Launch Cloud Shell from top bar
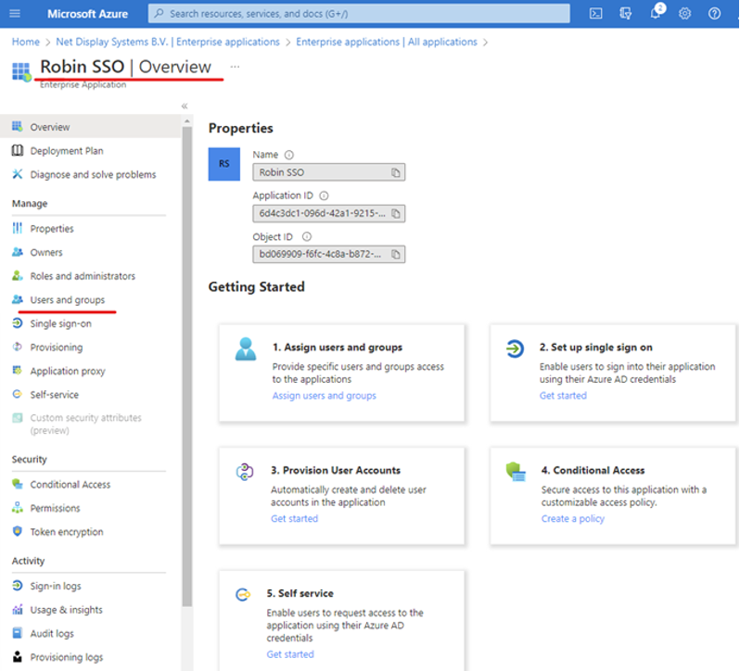This screenshot has width=740, height=671. click(x=596, y=14)
